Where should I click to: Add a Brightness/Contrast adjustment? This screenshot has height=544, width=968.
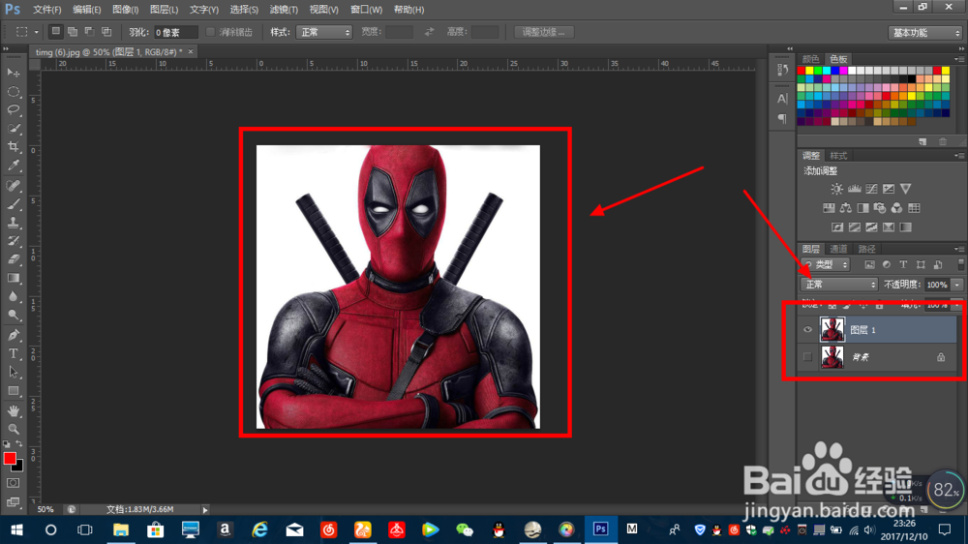(x=836, y=189)
